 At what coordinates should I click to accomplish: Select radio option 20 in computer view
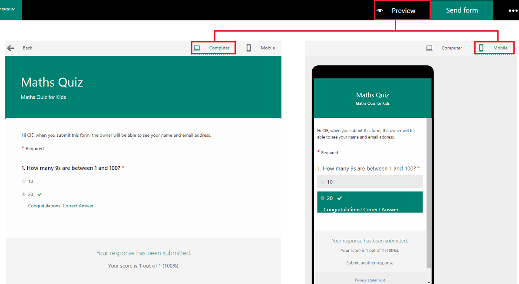23,194
